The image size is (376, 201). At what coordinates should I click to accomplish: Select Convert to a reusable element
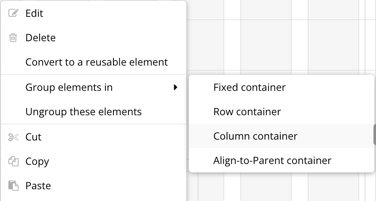pyautogui.click(x=94, y=62)
